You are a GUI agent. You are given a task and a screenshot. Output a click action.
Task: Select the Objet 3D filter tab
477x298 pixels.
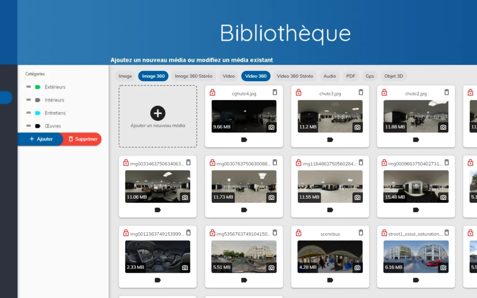point(394,76)
